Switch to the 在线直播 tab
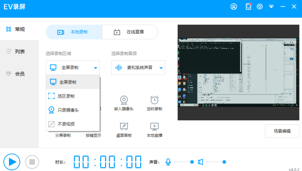The height and width of the screenshot is (171, 302). click(130, 32)
